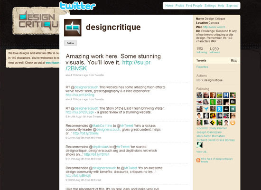Open the blue H avatar in Following
Viewport: 261px width, 190px height.
[x=226, y=95]
